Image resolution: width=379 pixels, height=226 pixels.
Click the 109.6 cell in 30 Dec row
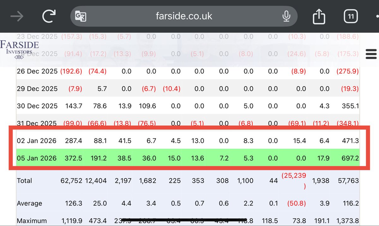147,106
